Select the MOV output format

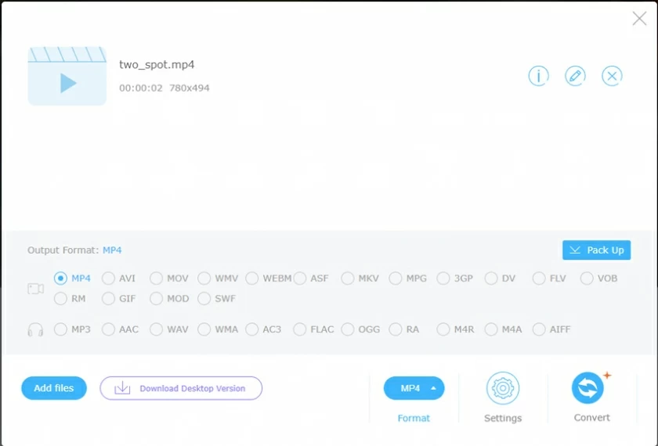[x=157, y=279]
